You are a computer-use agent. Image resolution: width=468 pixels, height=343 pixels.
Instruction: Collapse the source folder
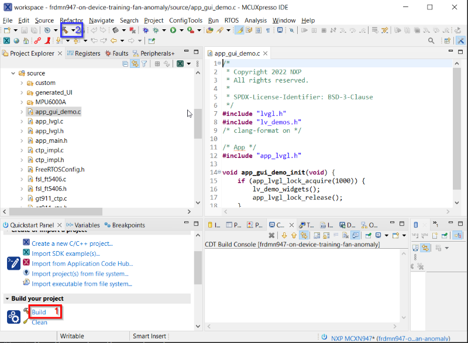point(13,73)
